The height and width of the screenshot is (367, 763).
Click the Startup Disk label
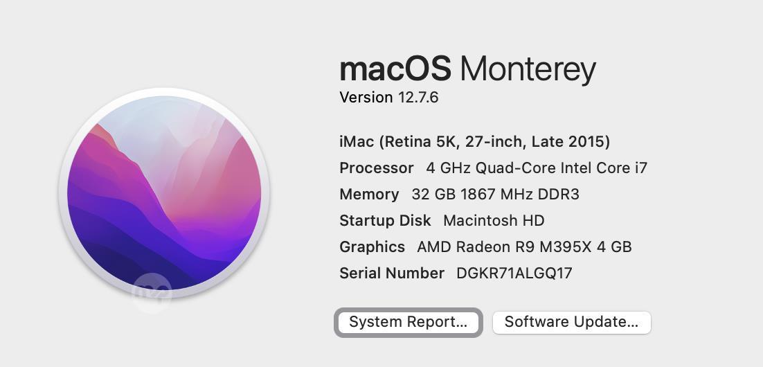click(385, 221)
